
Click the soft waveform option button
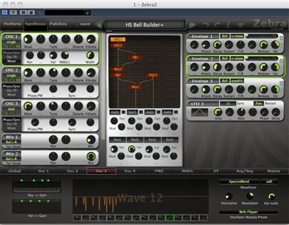point(269,182)
